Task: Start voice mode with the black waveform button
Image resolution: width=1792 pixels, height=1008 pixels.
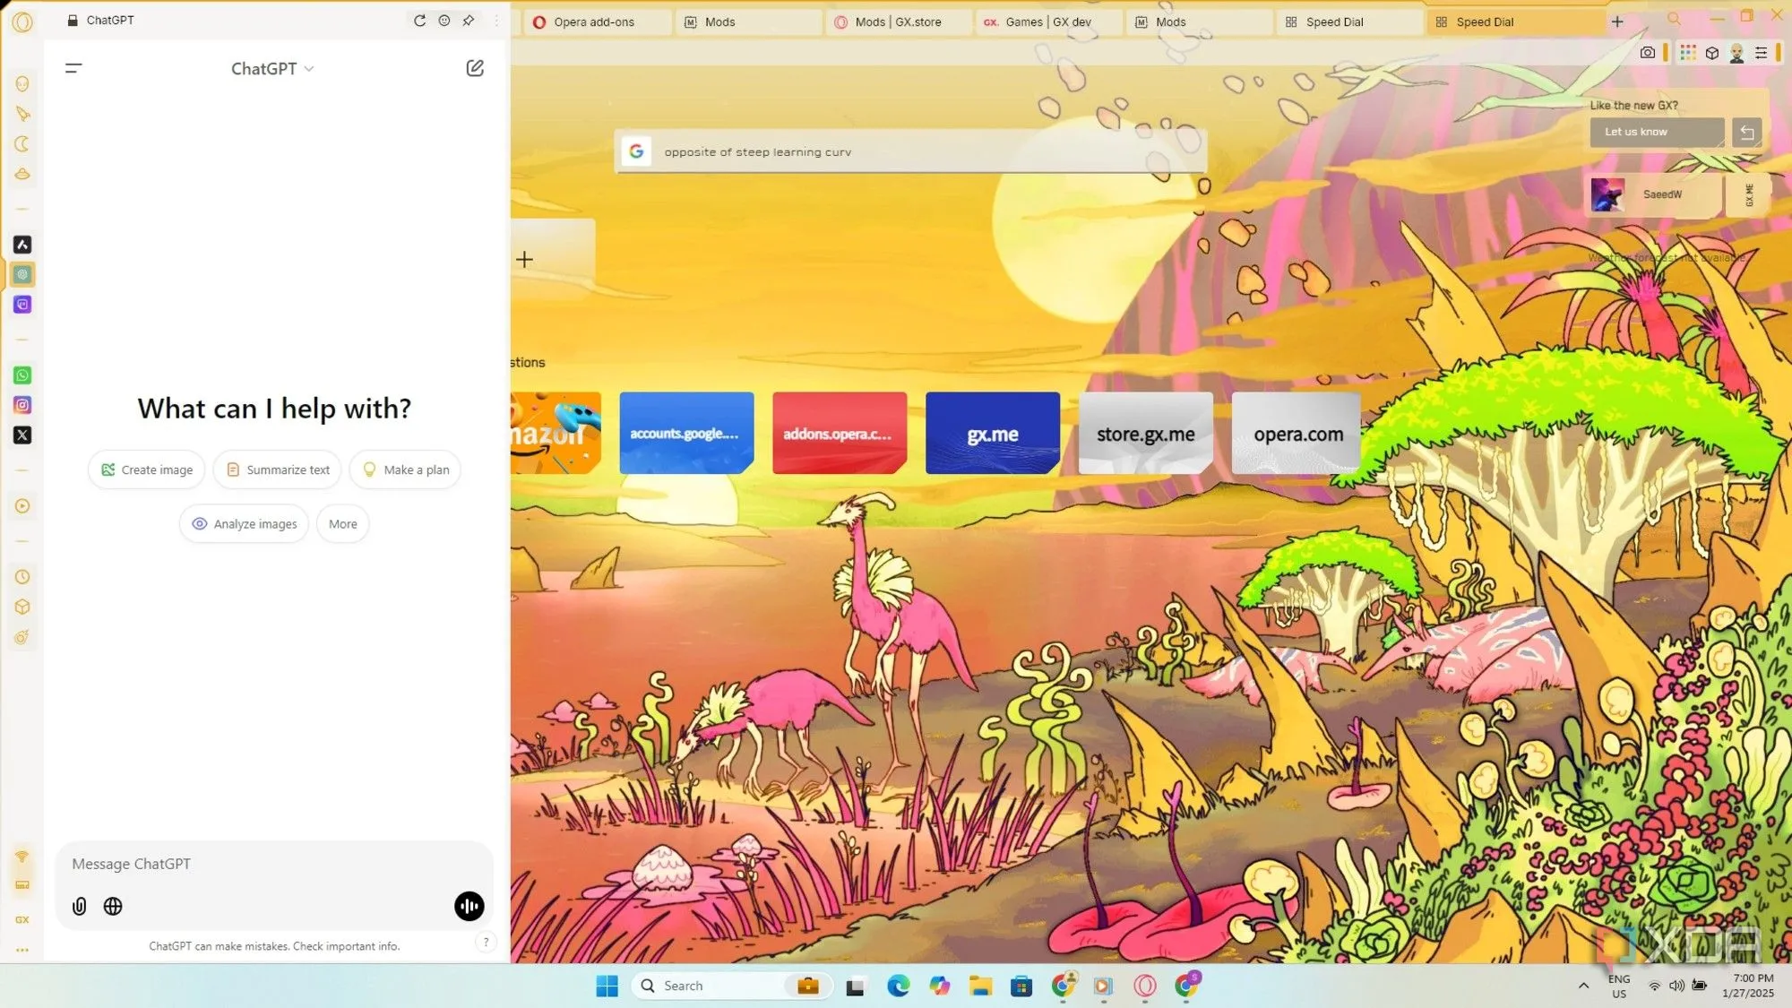Action: pyautogui.click(x=470, y=906)
